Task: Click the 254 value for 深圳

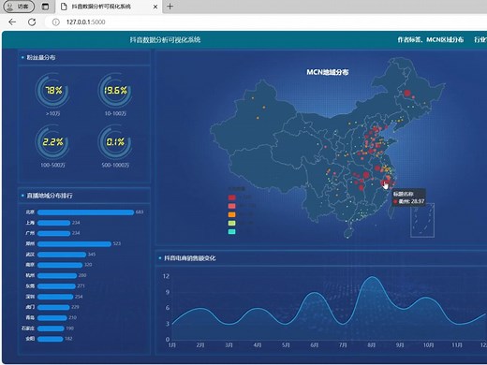Action: click(x=79, y=297)
